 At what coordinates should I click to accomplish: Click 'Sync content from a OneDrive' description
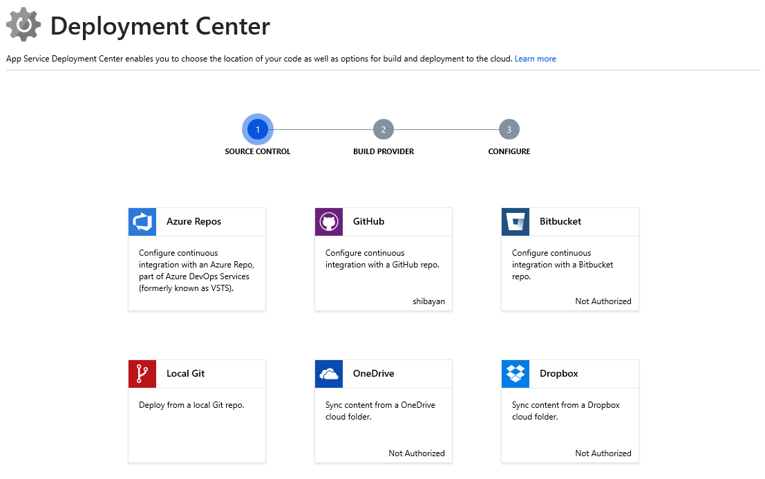[x=381, y=411]
